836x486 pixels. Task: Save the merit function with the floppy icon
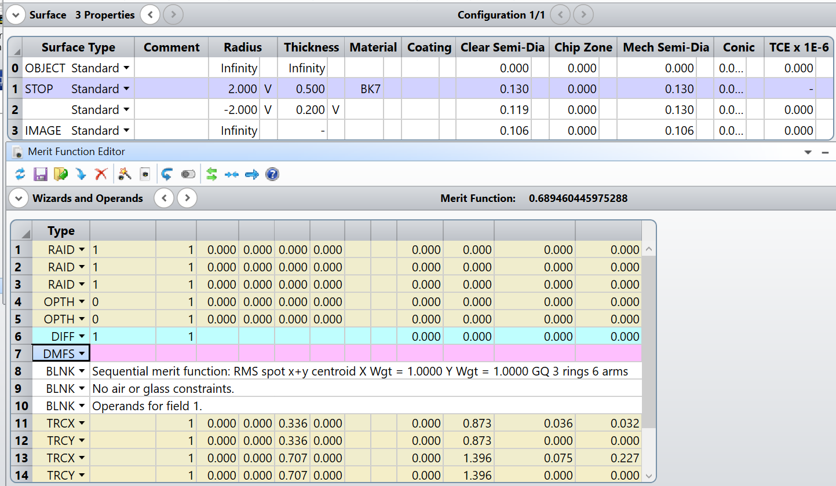click(x=40, y=174)
